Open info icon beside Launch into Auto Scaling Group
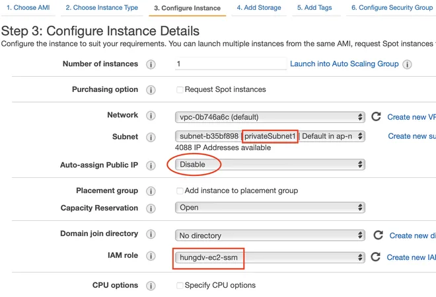This screenshot has width=436, height=297. pyautogui.click(x=407, y=64)
